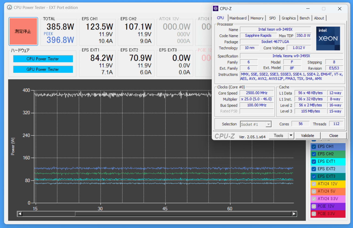Open the About tab in CPU-Z
Viewport: 353px width, 228px height.
(319, 18)
